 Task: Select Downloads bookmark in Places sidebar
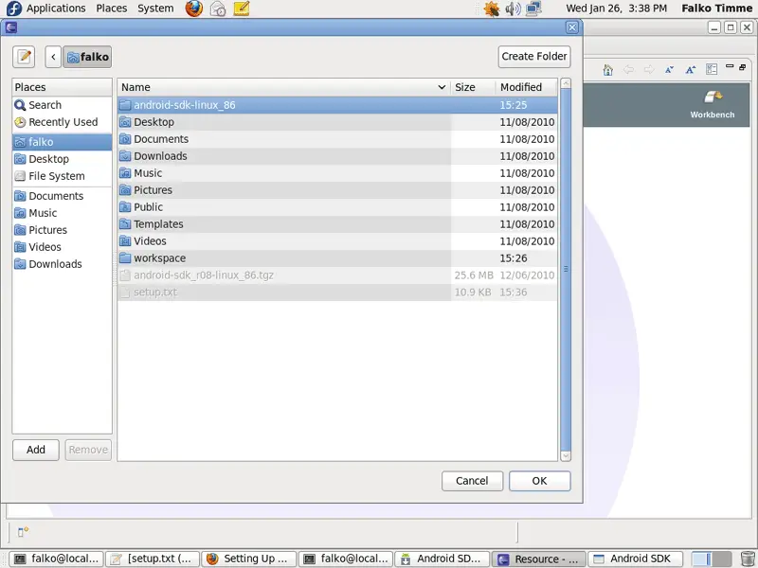(62, 264)
